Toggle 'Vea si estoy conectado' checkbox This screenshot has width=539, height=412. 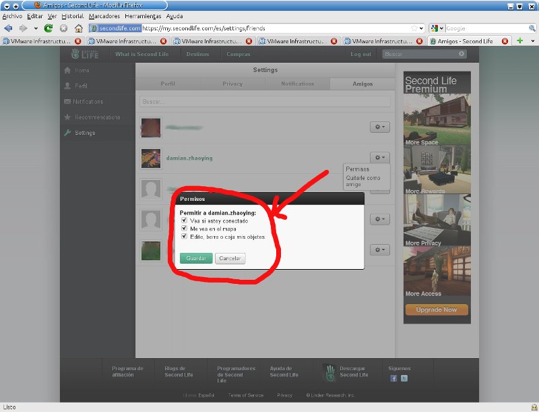pos(184,220)
